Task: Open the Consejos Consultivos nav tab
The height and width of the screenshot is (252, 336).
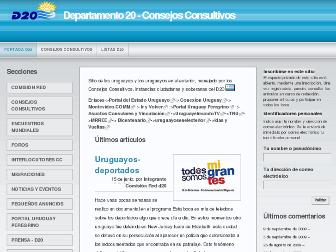Action: point(67,49)
